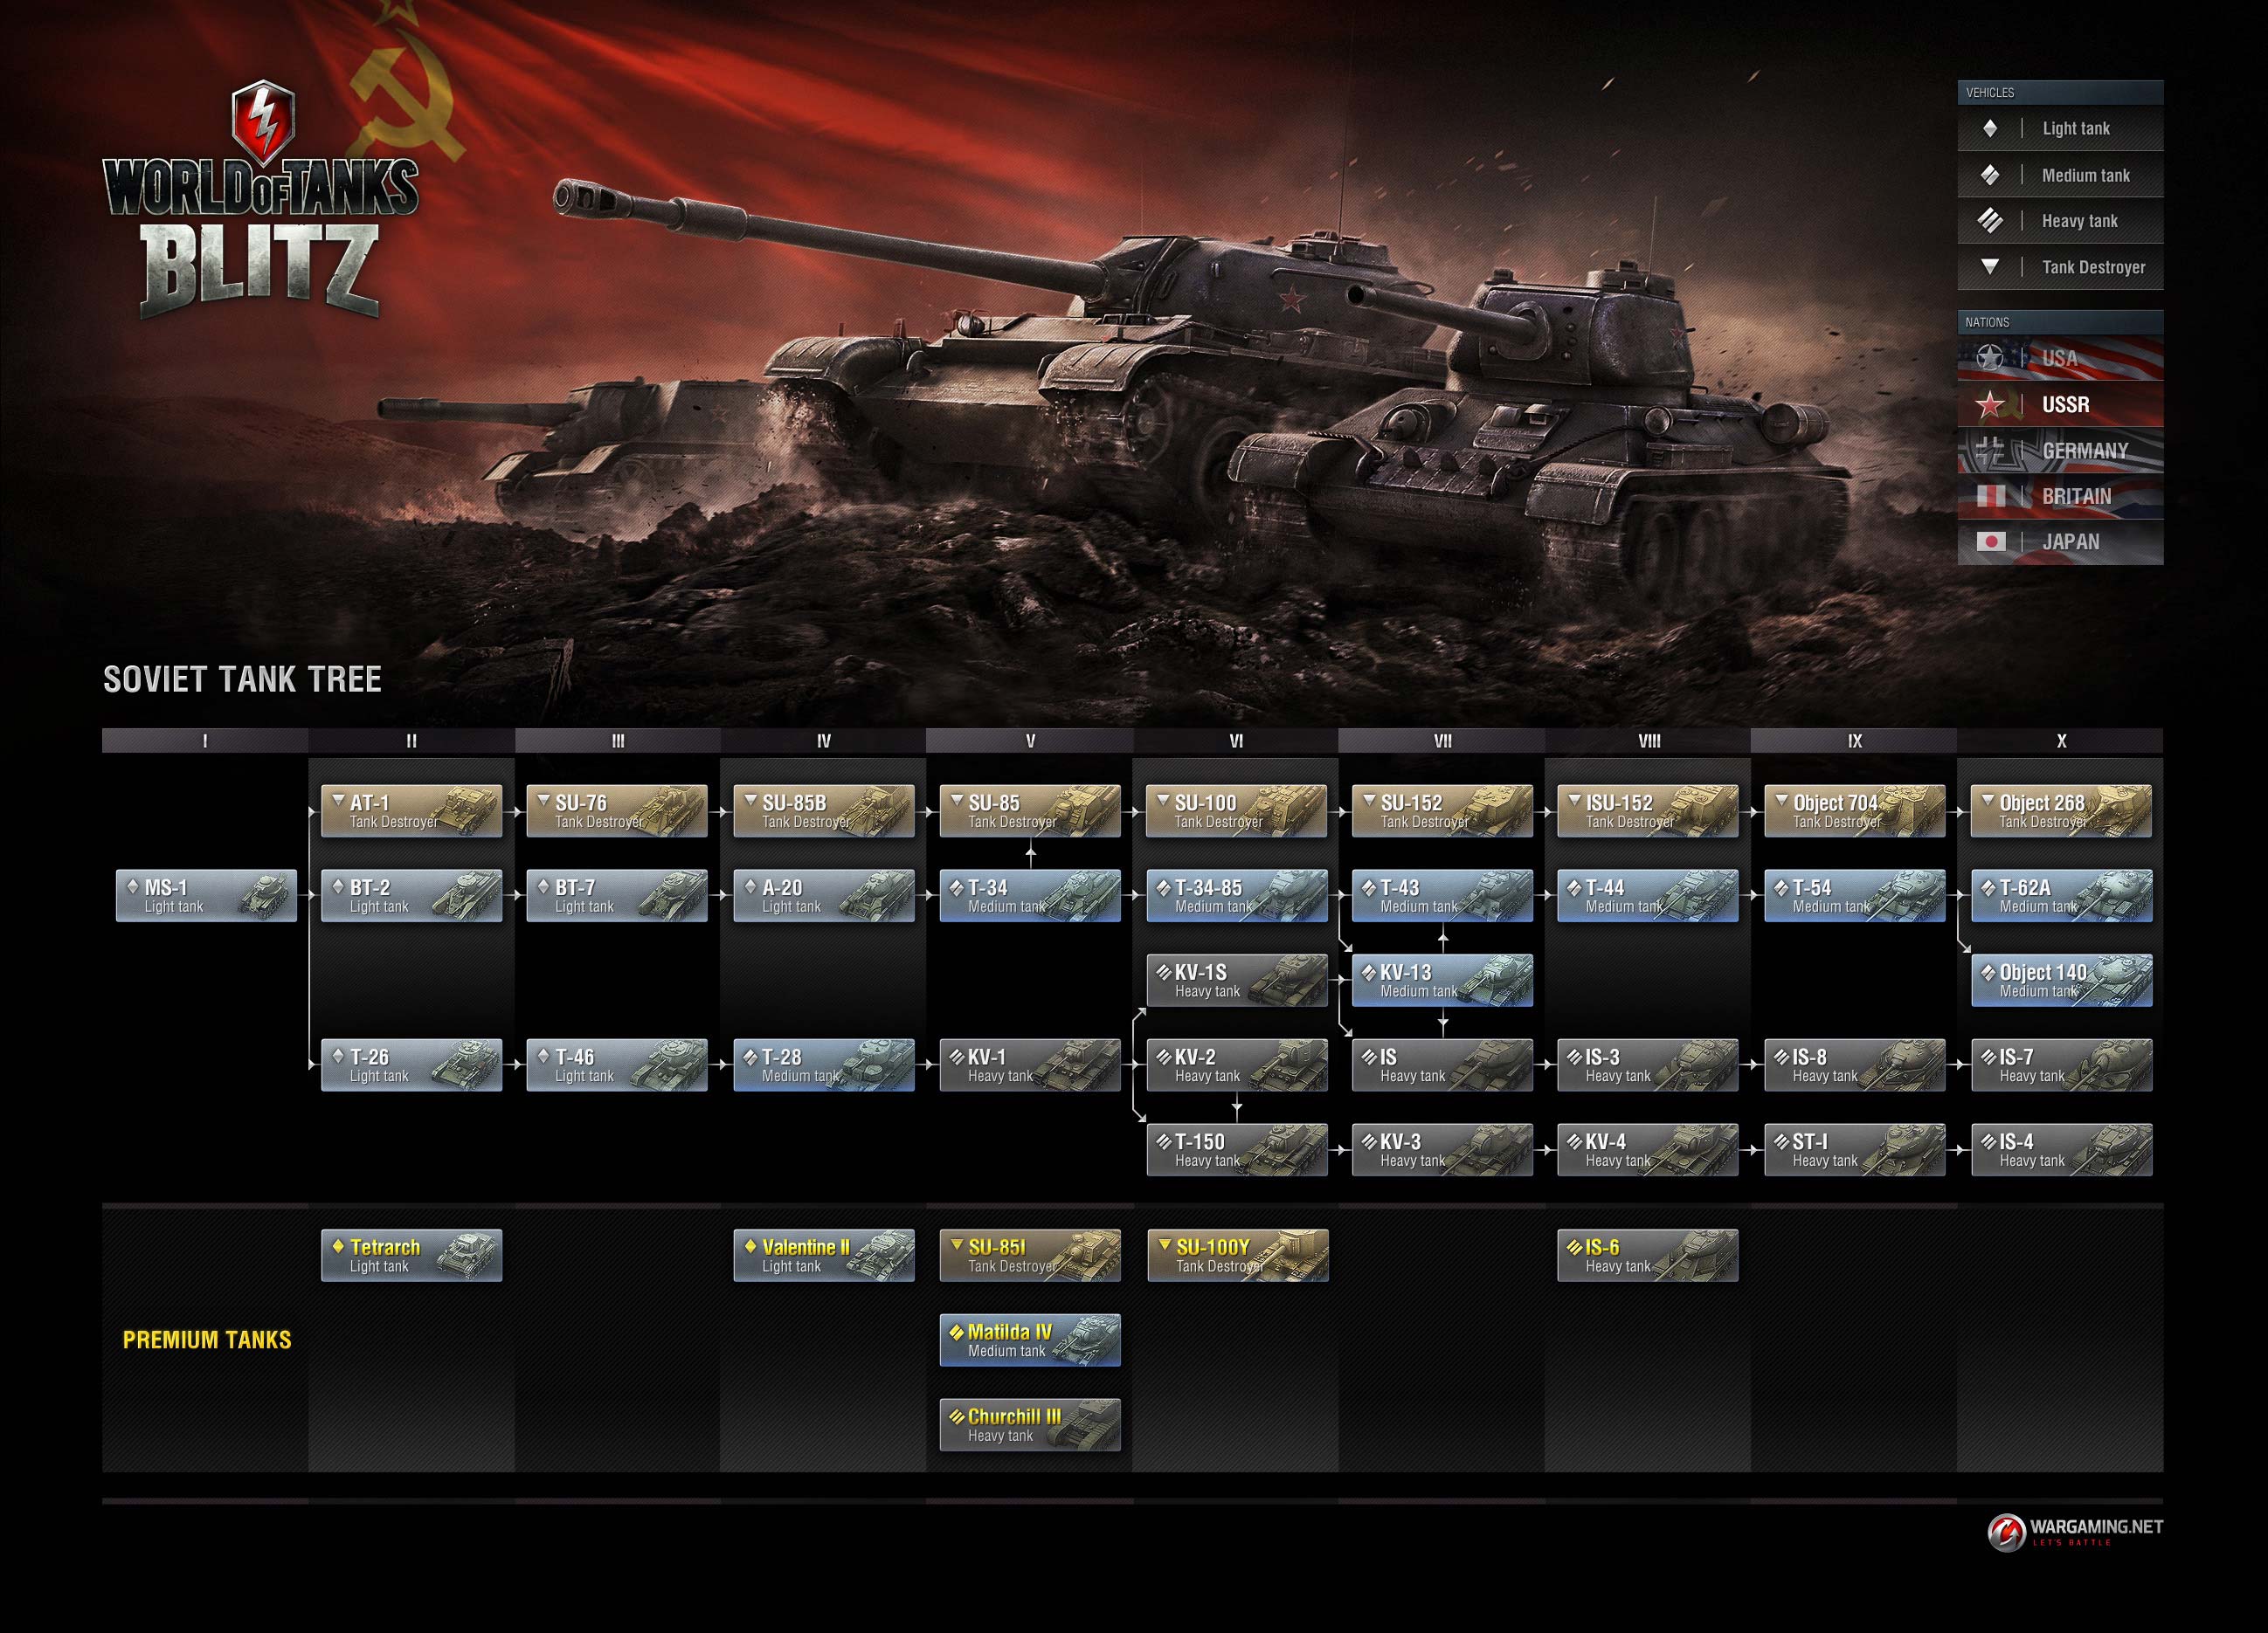This screenshot has height=1633, width=2268.
Task: Click the Tank Destroyer legend label
Action: pos(2093,268)
